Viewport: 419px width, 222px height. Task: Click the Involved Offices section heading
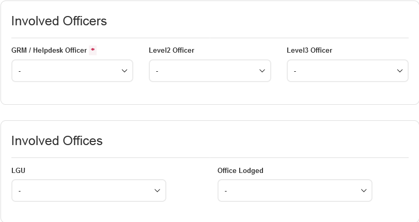pyautogui.click(x=57, y=141)
